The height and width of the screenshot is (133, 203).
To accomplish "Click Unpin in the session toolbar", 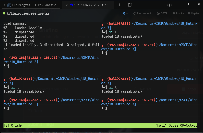I will tap(193, 13).
